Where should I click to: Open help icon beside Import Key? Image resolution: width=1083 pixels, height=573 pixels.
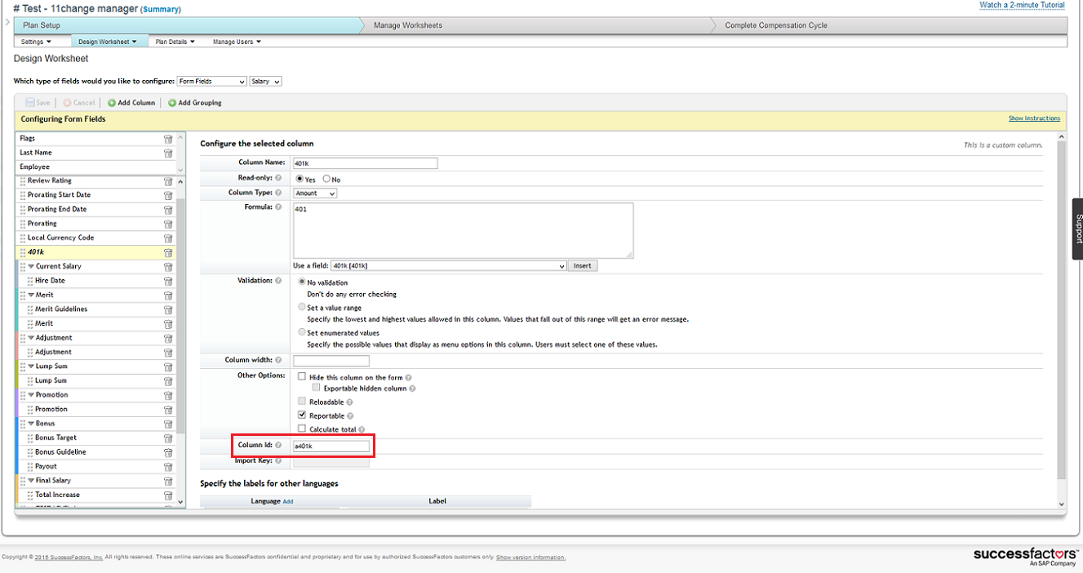[x=278, y=461]
